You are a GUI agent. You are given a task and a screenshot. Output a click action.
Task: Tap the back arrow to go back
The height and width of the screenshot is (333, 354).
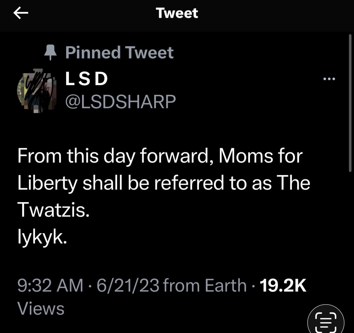tap(21, 13)
